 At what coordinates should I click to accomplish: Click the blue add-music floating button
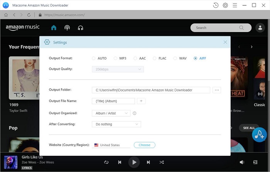(x=259, y=135)
